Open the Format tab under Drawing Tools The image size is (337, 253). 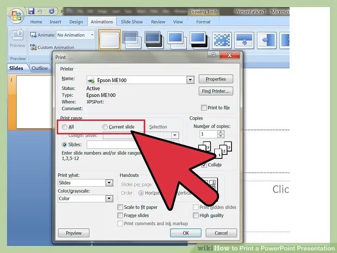tap(203, 22)
